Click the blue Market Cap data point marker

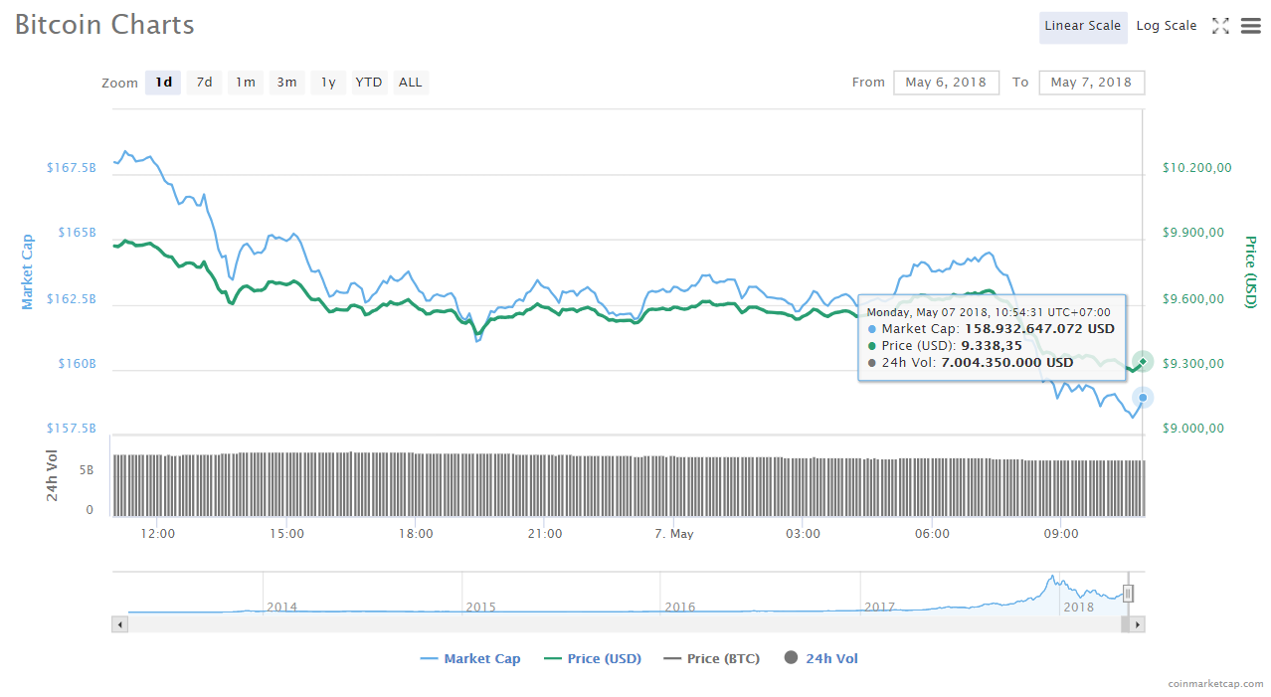pos(1144,398)
